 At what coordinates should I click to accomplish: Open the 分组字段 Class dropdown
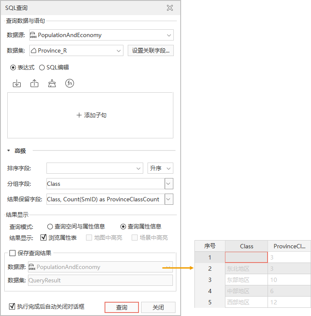pos(169,184)
